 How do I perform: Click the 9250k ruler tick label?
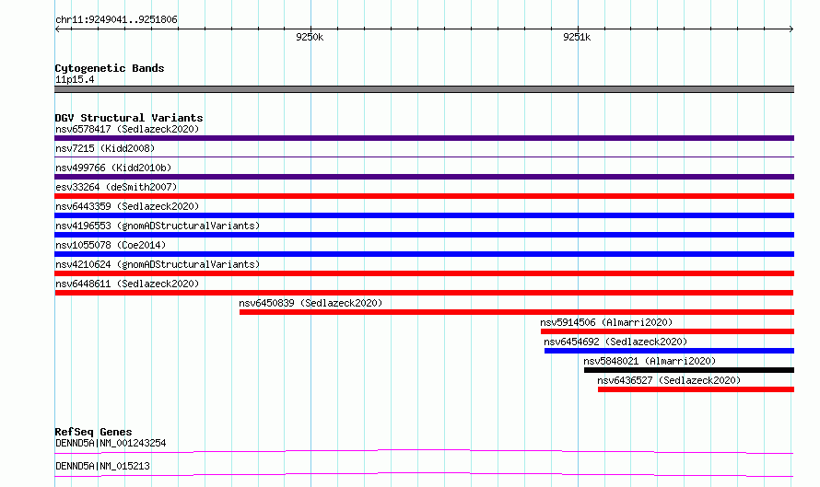[310, 37]
